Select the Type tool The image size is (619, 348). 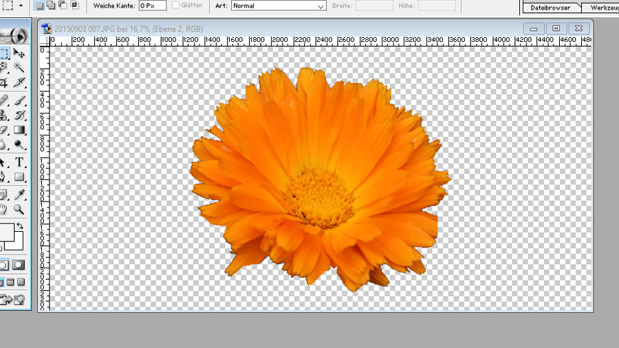click(19, 162)
